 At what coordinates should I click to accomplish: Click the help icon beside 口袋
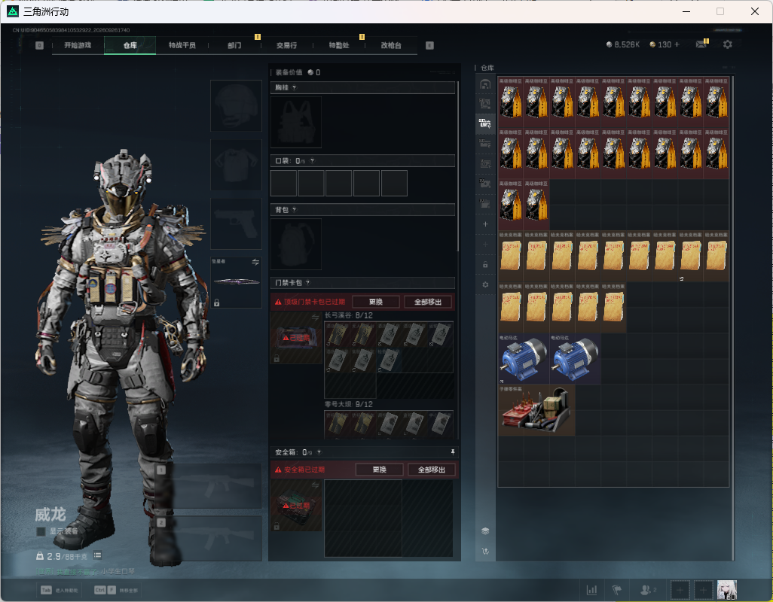click(x=312, y=160)
